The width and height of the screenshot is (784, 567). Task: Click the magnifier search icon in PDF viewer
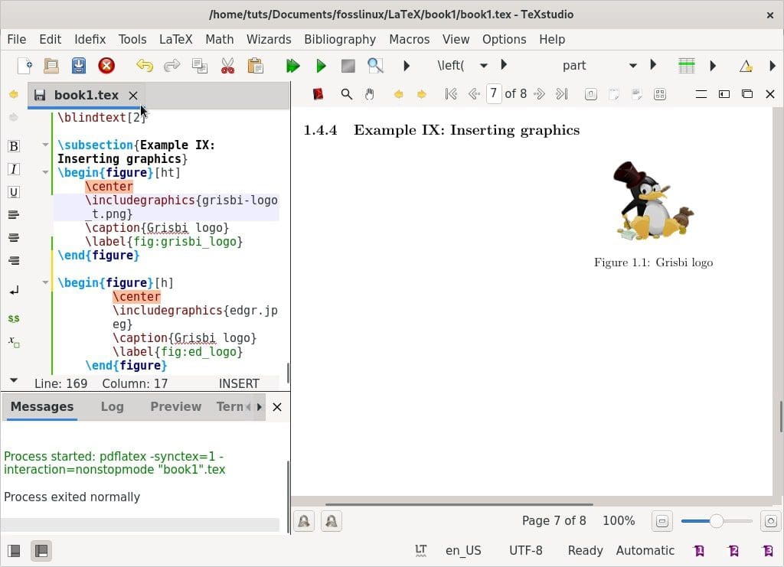[346, 94]
